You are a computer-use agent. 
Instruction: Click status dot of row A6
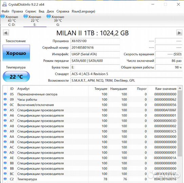[5, 115]
